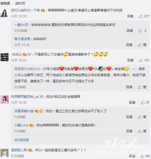Like the comment with 57 likes
The width and height of the screenshot is (151, 159).
point(145,103)
